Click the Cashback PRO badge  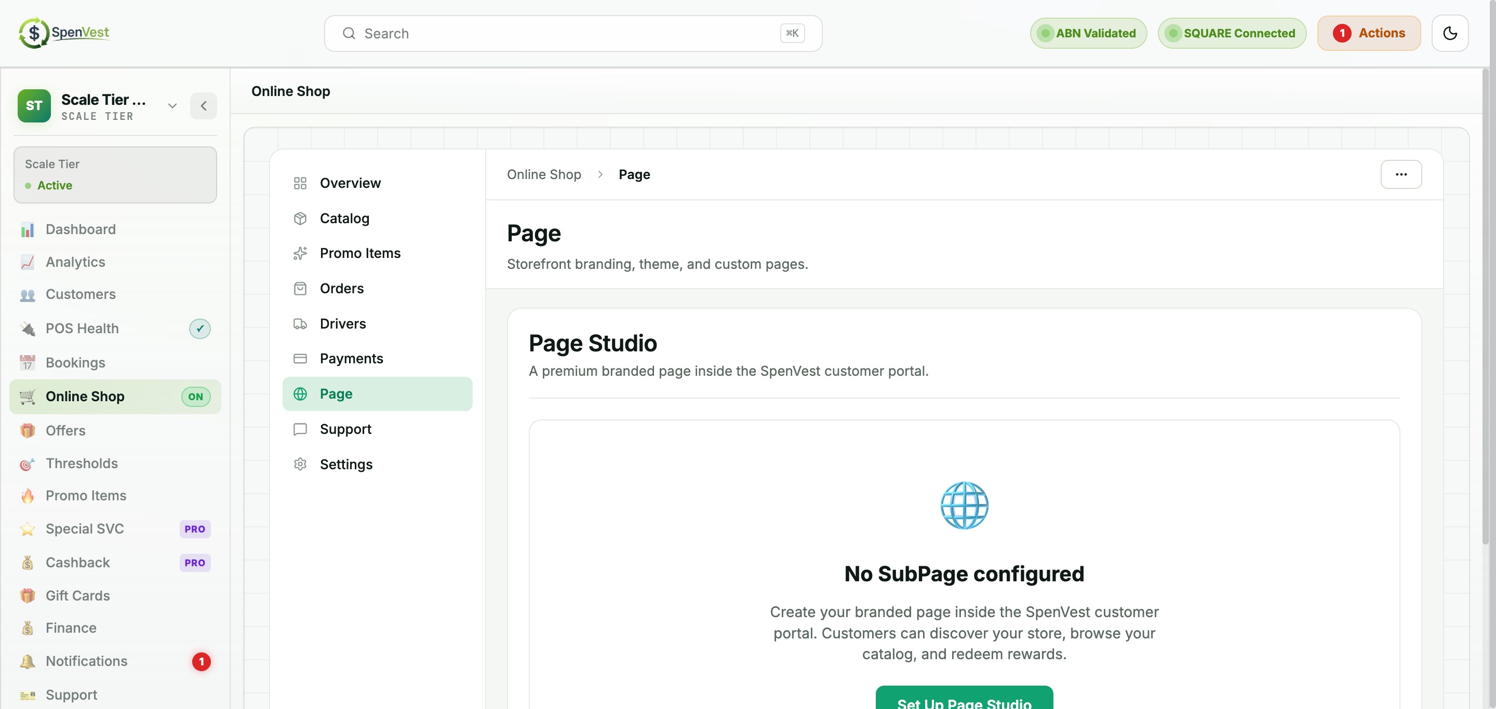(195, 563)
